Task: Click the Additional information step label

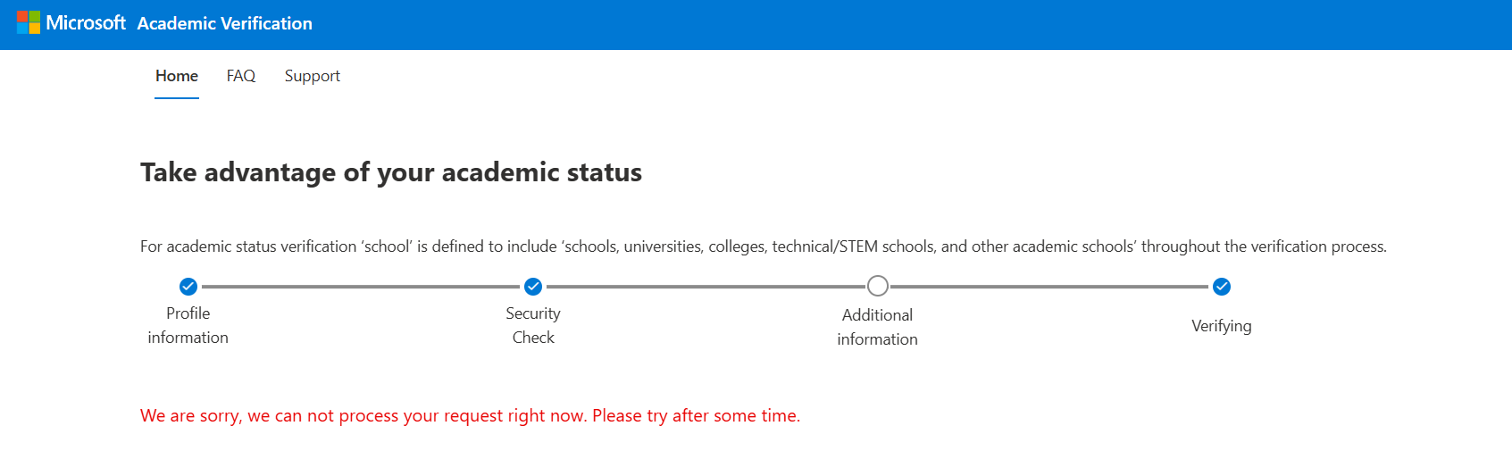Action: (878, 327)
